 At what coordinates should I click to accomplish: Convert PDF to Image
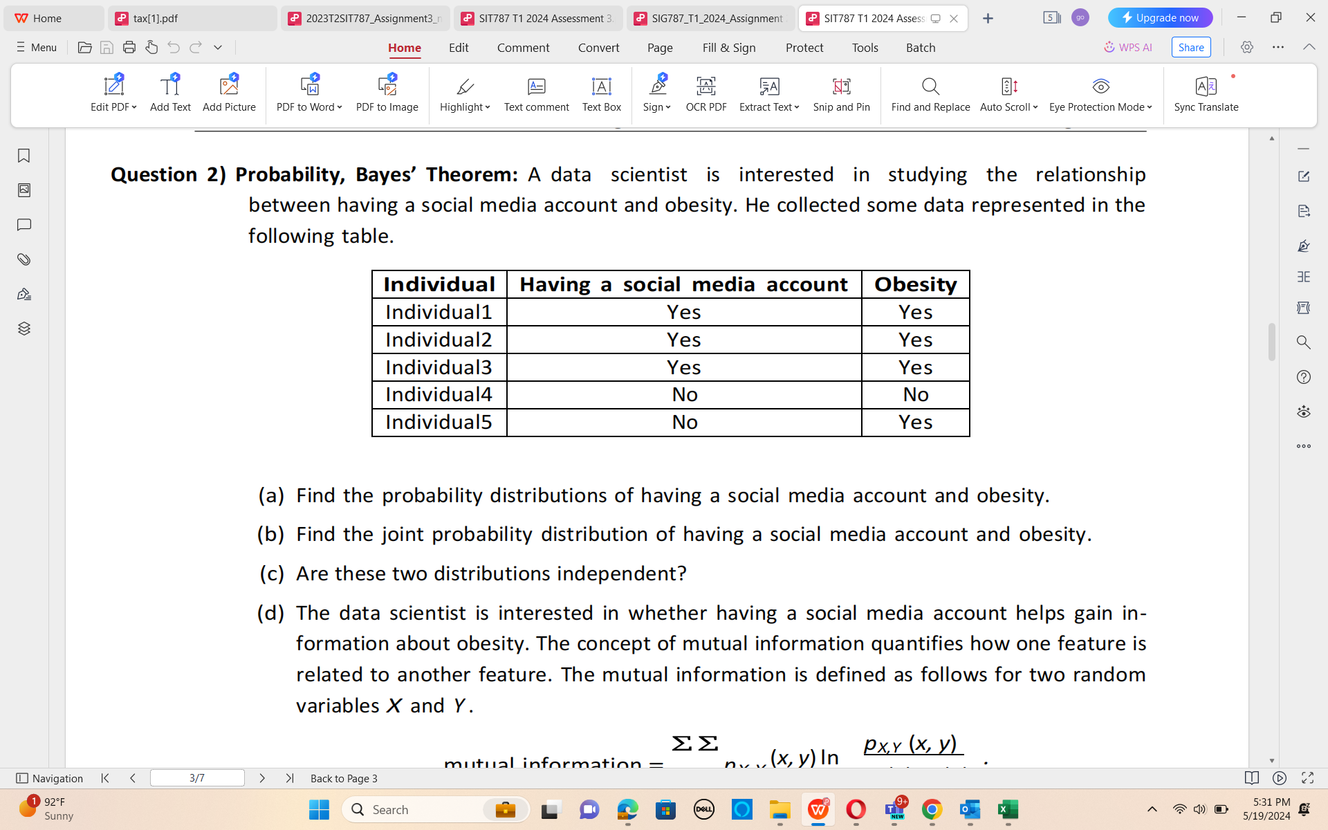point(387,93)
